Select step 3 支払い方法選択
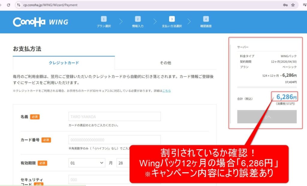This screenshot has height=186, width=307. point(172,22)
